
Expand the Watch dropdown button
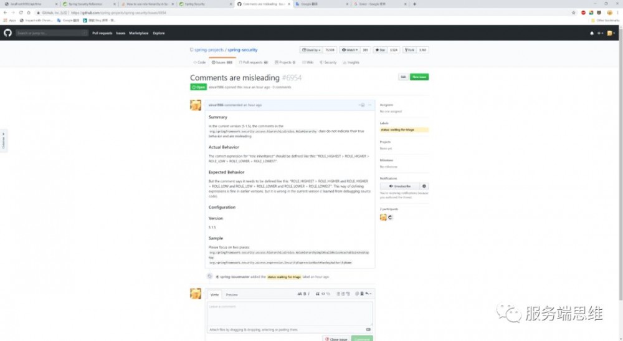(350, 50)
